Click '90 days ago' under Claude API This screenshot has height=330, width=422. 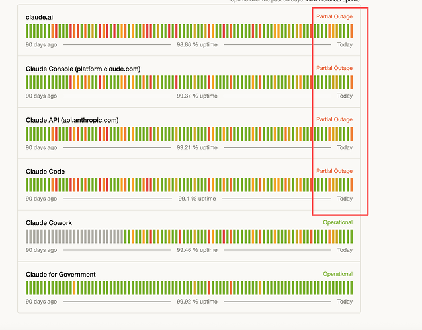click(x=41, y=147)
